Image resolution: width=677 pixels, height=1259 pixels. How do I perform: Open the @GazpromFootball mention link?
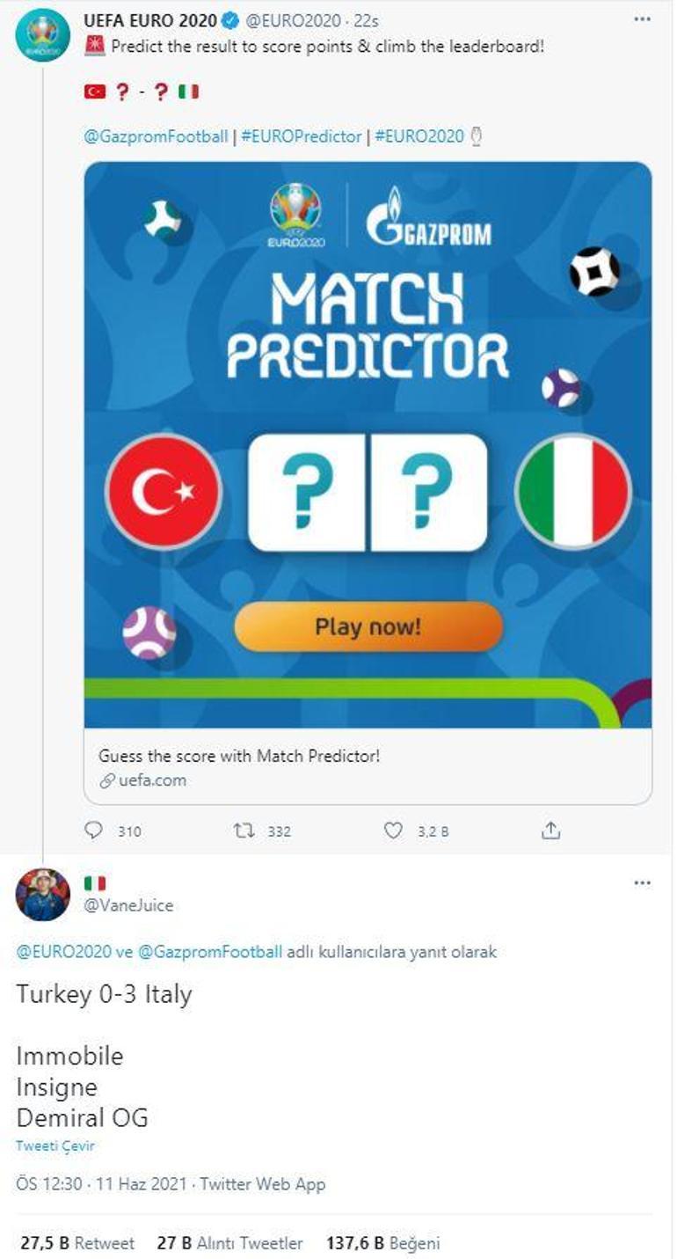156,136
